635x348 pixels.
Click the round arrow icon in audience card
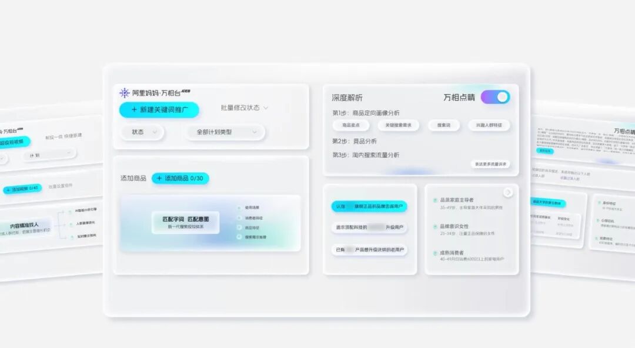pos(508,193)
